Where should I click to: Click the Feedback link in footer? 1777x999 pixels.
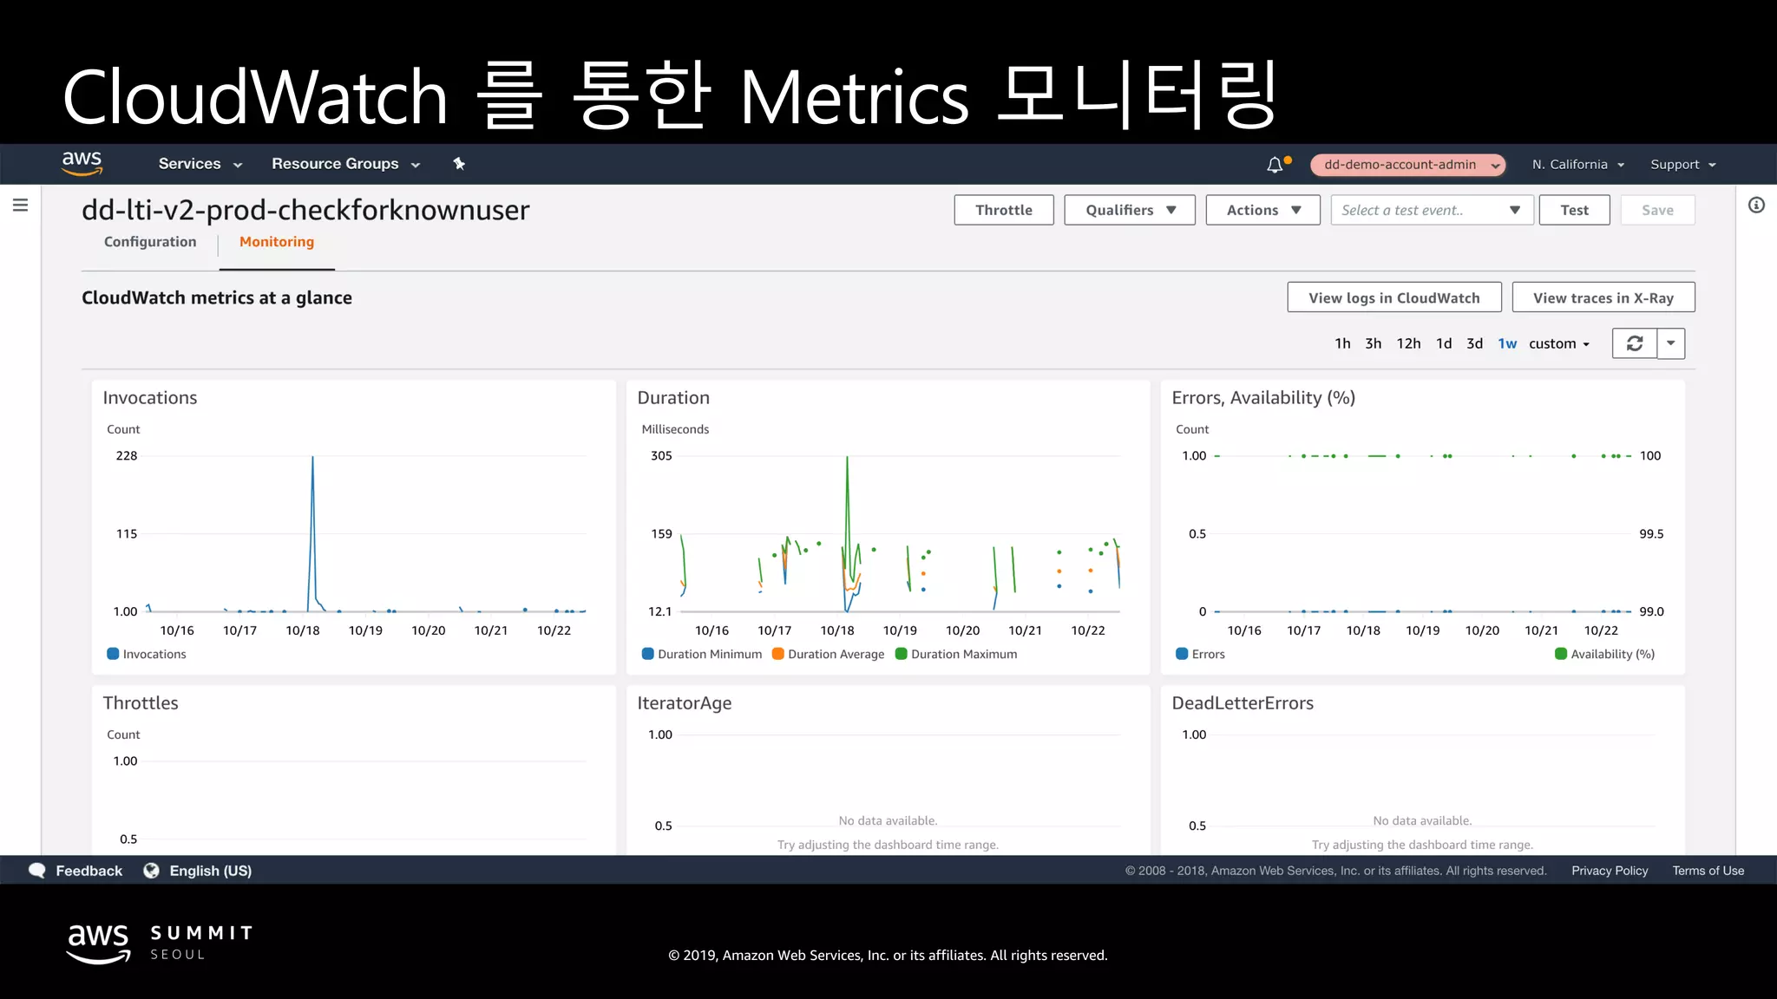[x=89, y=871]
